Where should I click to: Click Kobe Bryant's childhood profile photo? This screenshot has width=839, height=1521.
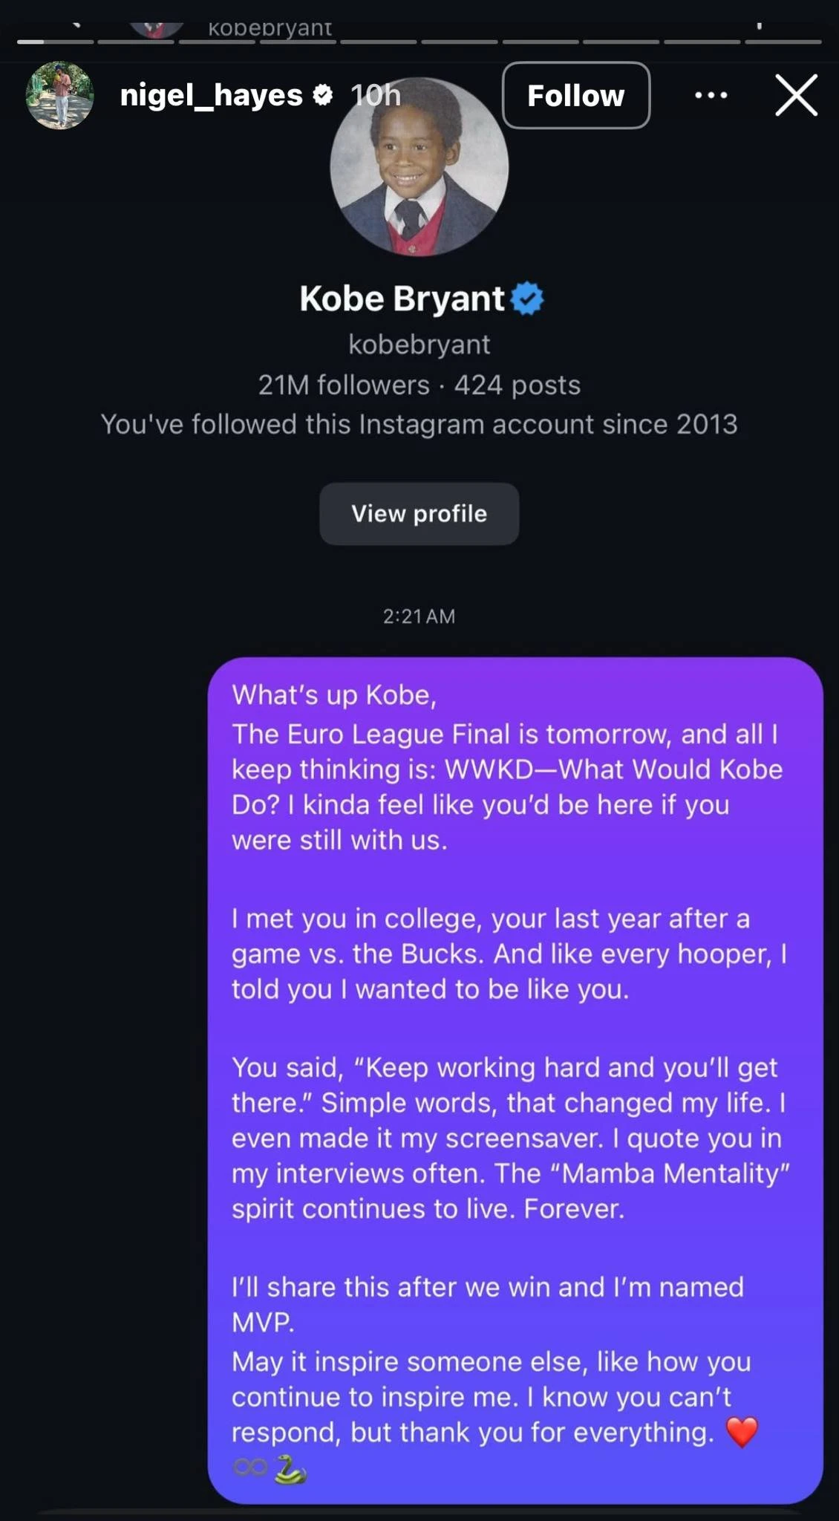[419, 167]
